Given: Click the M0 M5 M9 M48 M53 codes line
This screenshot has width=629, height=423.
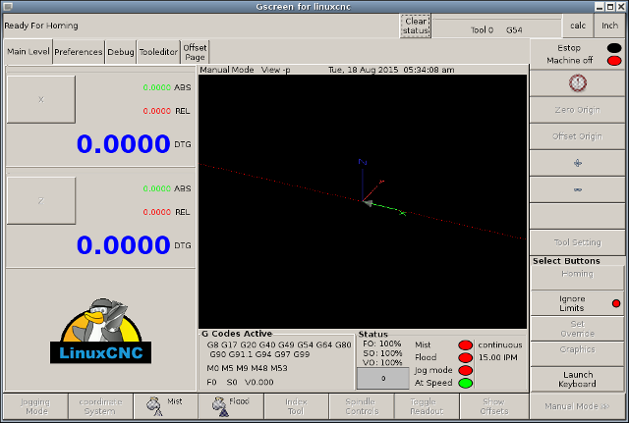Looking at the screenshot, I should 247,368.
